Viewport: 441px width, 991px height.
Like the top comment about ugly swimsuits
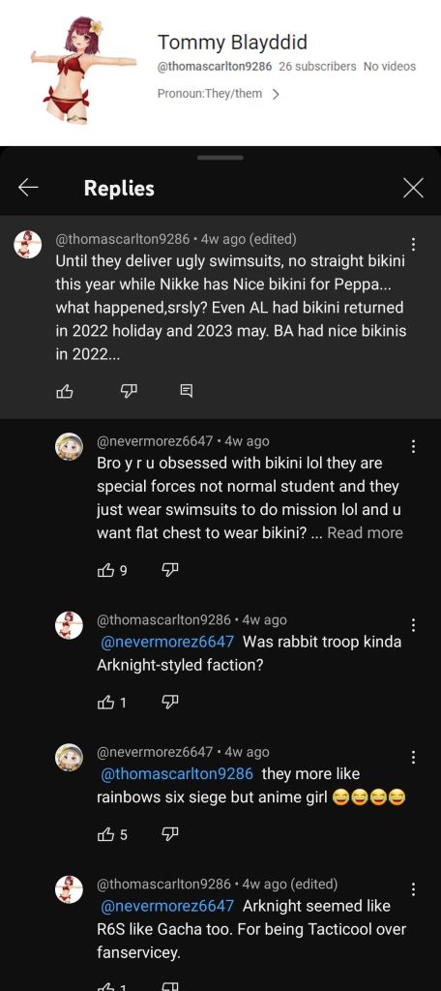pos(65,392)
